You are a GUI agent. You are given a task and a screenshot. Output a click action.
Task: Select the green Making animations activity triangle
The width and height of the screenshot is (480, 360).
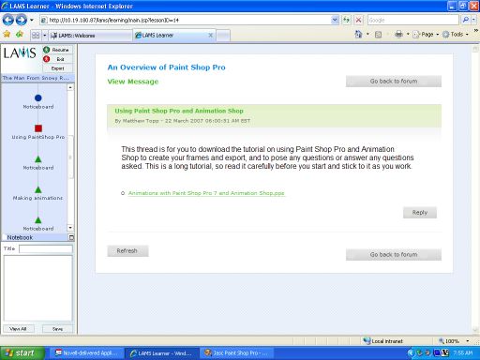(38, 189)
